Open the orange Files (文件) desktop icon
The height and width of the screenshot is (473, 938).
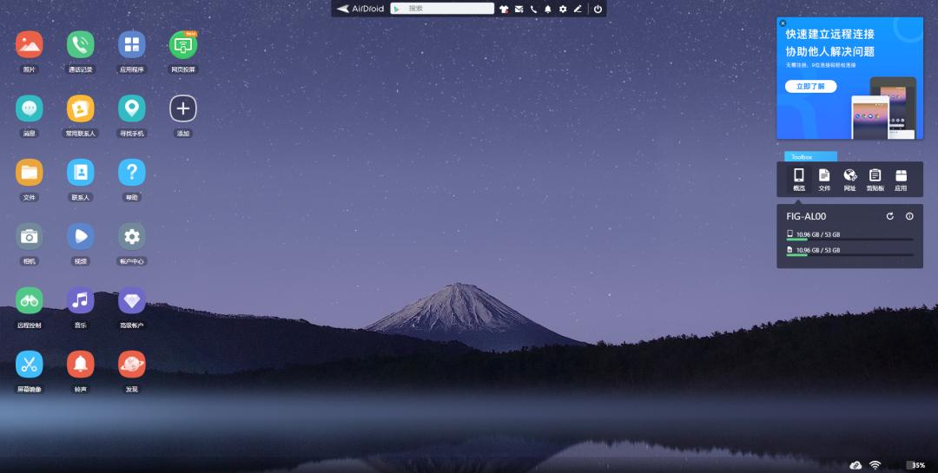[x=30, y=173]
